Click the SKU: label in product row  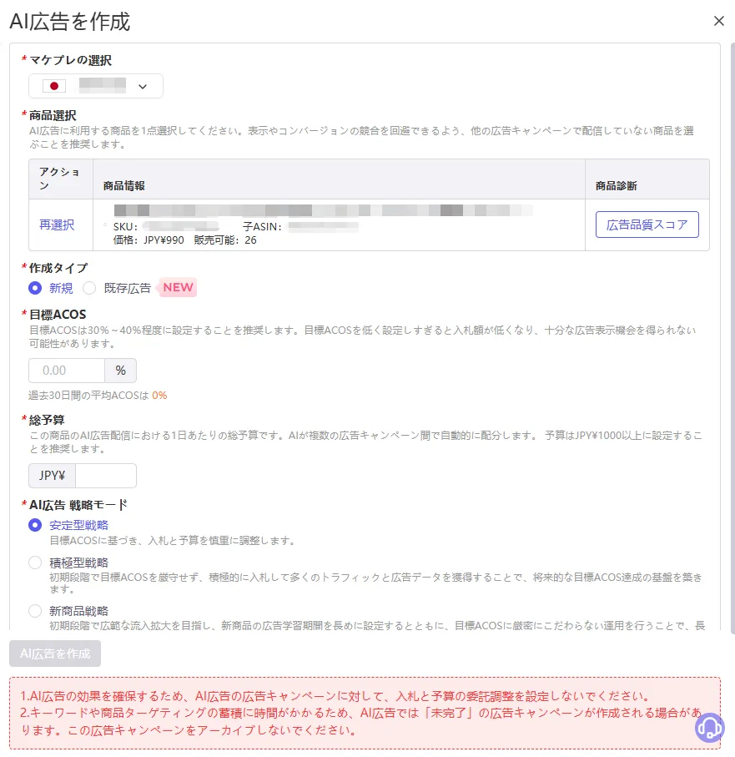(x=125, y=226)
